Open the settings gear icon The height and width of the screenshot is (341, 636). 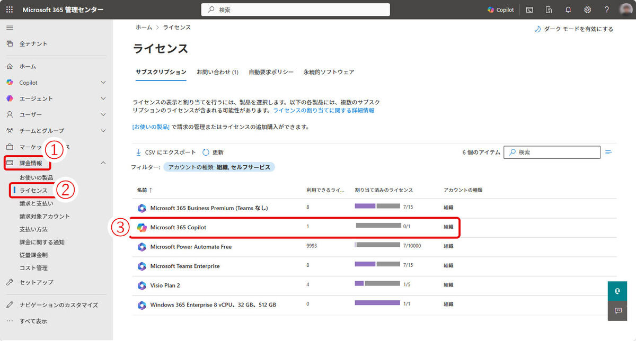(x=587, y=10)
